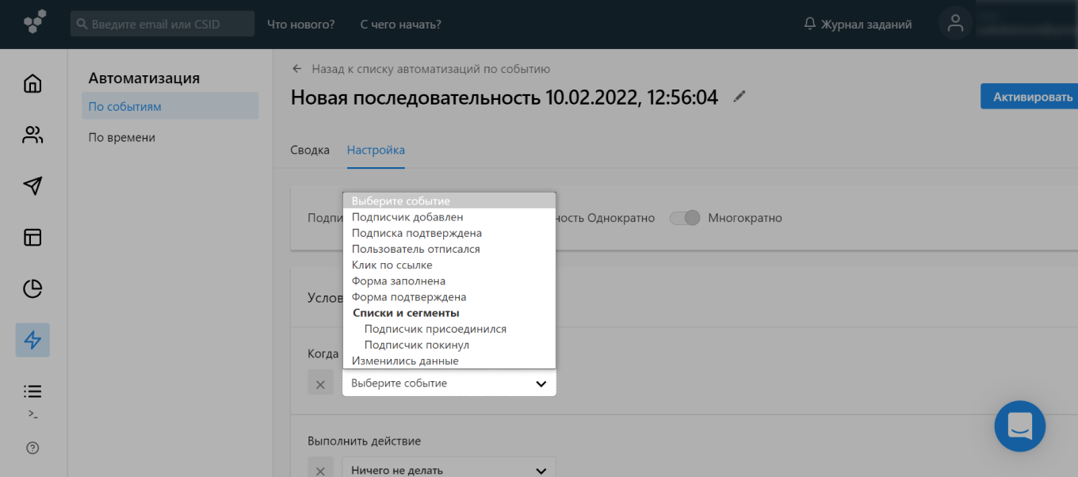The height and width of the screenshot is (477, 1078).
Task: Click the templates/layouts icon in the sidebar
Action: point(32,237)
